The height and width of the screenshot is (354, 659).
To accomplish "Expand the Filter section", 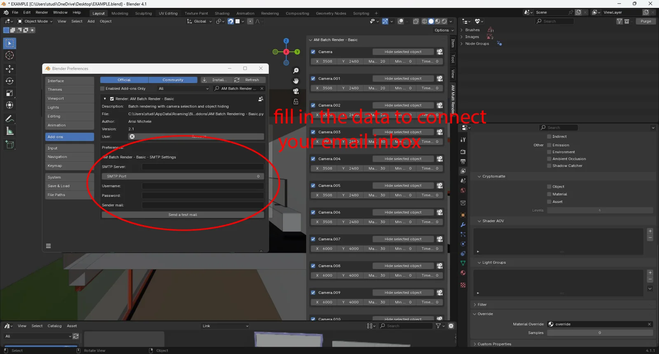I will tap(475, 305).
